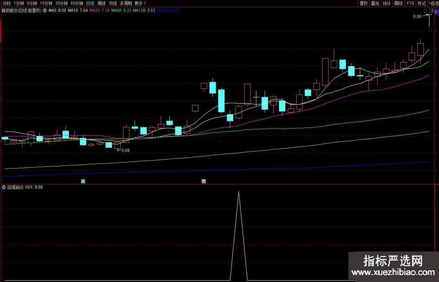Open dropdown beside 回调启动 indicator name
Image resolution: width=439 pixels, height=282 pixels.
[x=4, y=188]
